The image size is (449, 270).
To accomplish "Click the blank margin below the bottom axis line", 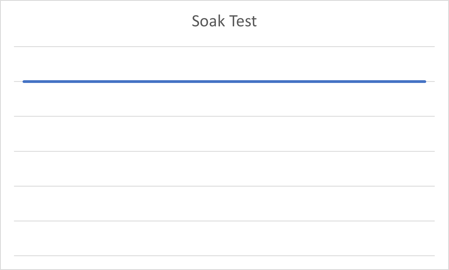I will click(224, 262).
